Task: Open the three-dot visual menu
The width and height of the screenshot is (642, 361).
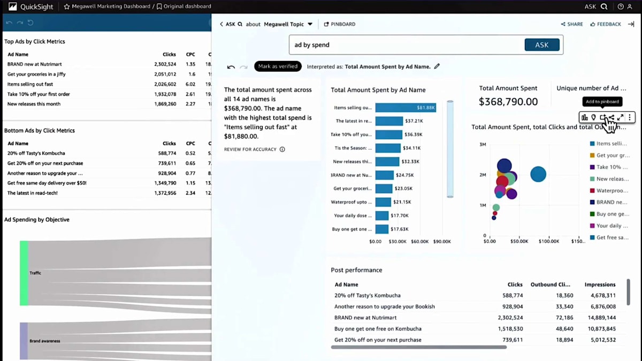Action: (630, 117)
